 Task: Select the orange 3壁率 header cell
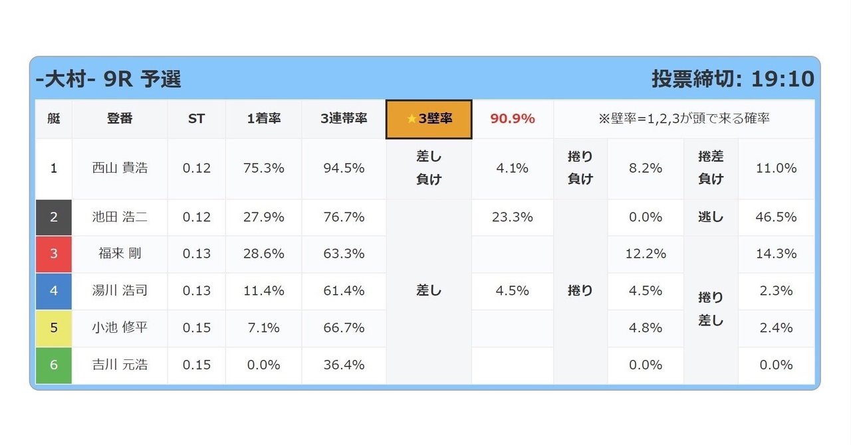(x=429, y=119)
